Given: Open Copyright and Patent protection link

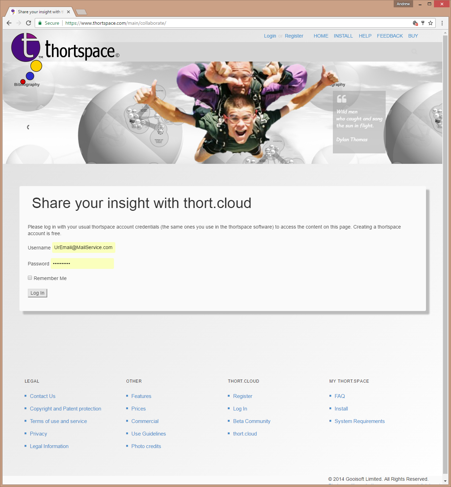Looking at the screenshot, I should pyautogui.click(x=66, y=409).
